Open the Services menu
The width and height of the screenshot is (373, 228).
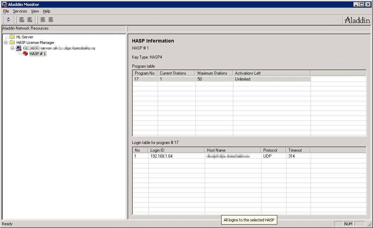click(x=20, y=11)
